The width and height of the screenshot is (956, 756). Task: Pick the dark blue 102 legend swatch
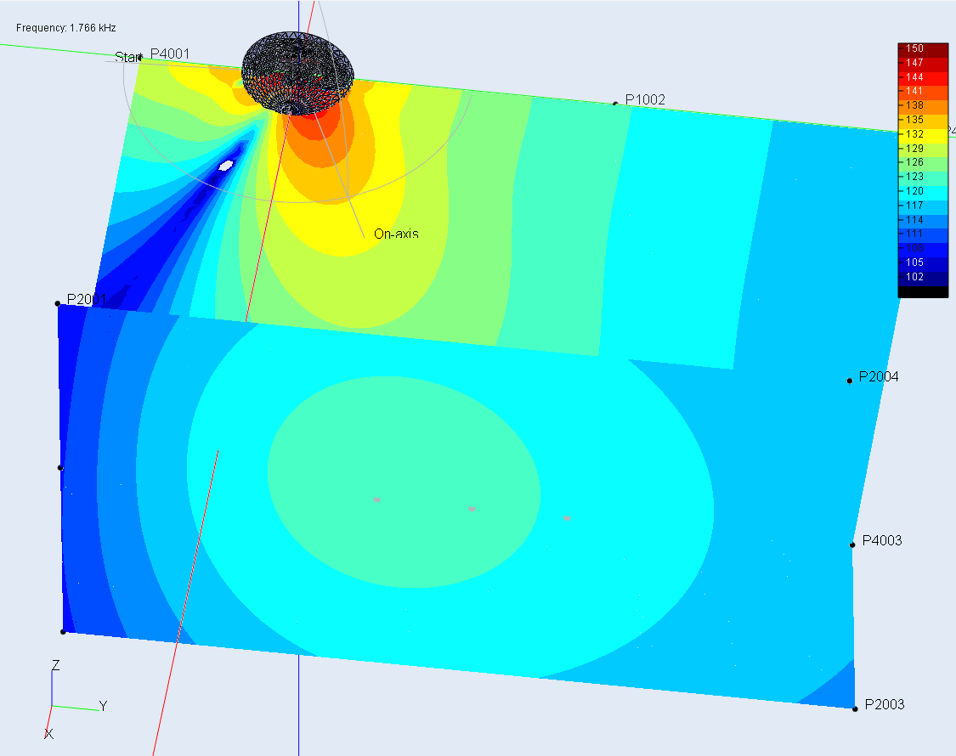(923, 276)
